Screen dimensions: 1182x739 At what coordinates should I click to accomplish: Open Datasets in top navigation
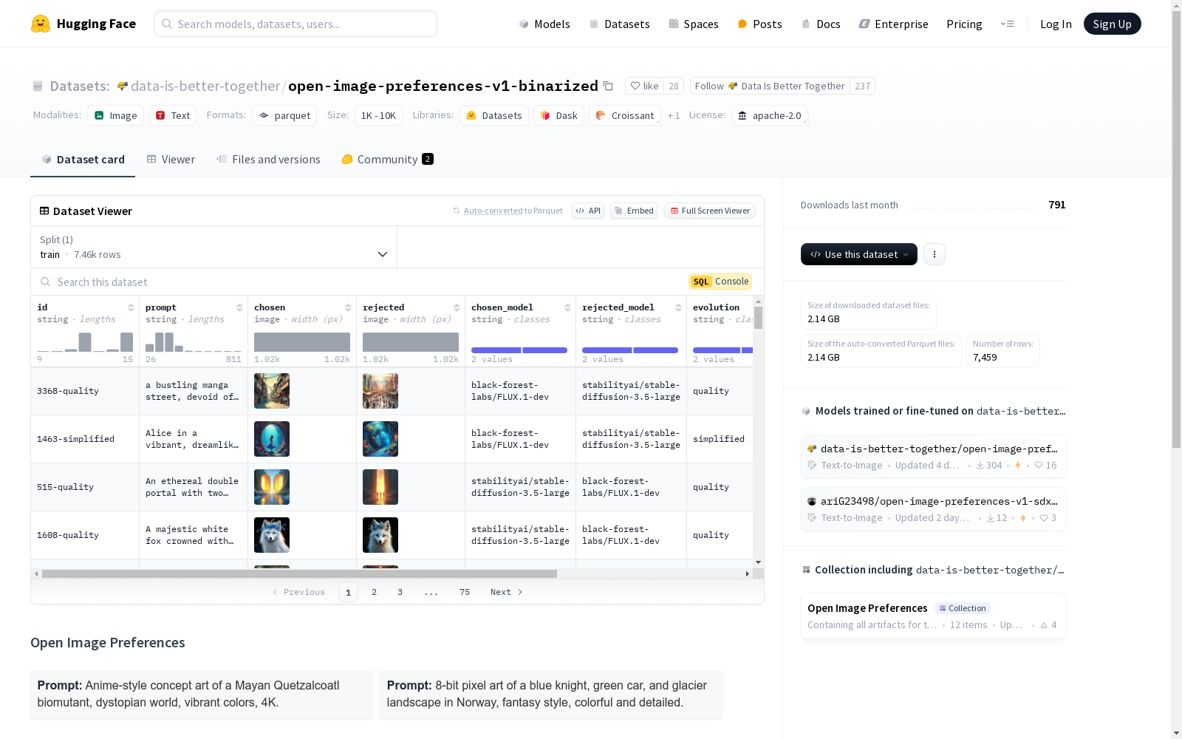point(619,24)
